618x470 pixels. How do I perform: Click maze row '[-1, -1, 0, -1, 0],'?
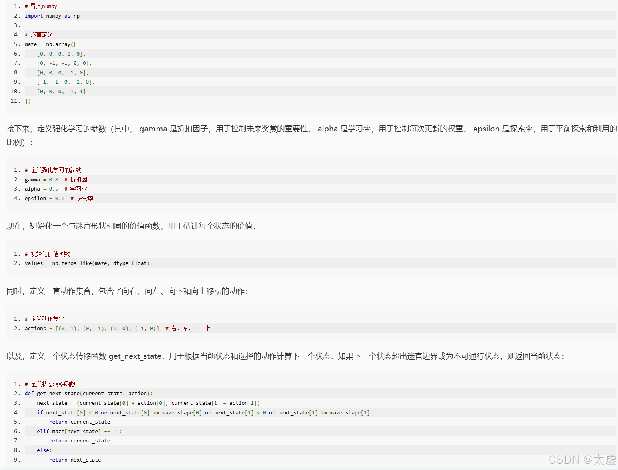click(66, 82)
